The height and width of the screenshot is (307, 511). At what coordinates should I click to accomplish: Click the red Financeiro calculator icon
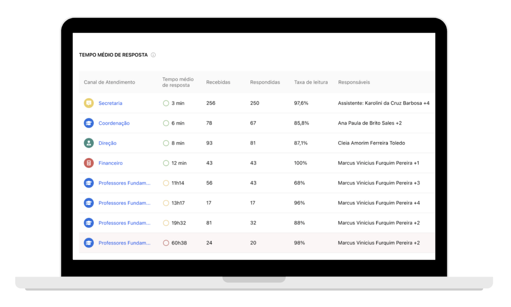pyautogui.click(x=89, y=163)
